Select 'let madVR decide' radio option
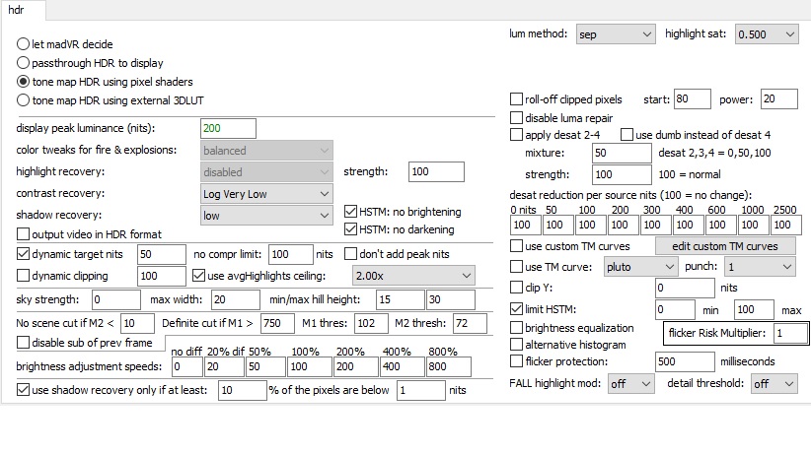The height and width of the screenshot is (454, 811). pyautogui.click(x=23, y=45)
